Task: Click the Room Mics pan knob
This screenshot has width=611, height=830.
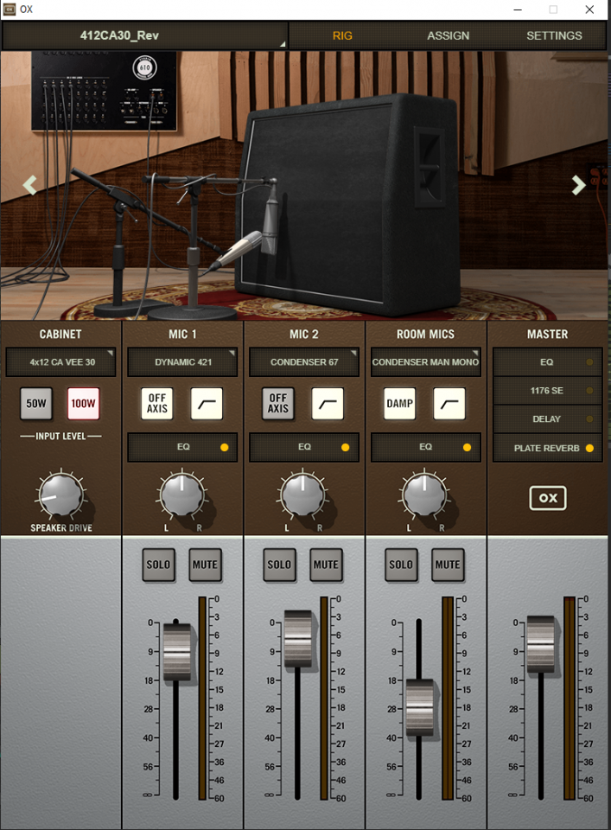Action: coord(424,495)
